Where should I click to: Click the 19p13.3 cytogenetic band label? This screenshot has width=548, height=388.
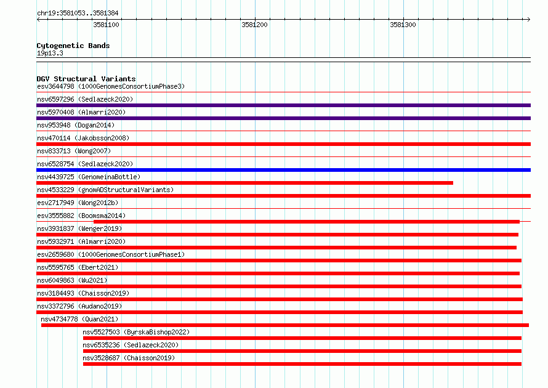(x=50, y=53)
